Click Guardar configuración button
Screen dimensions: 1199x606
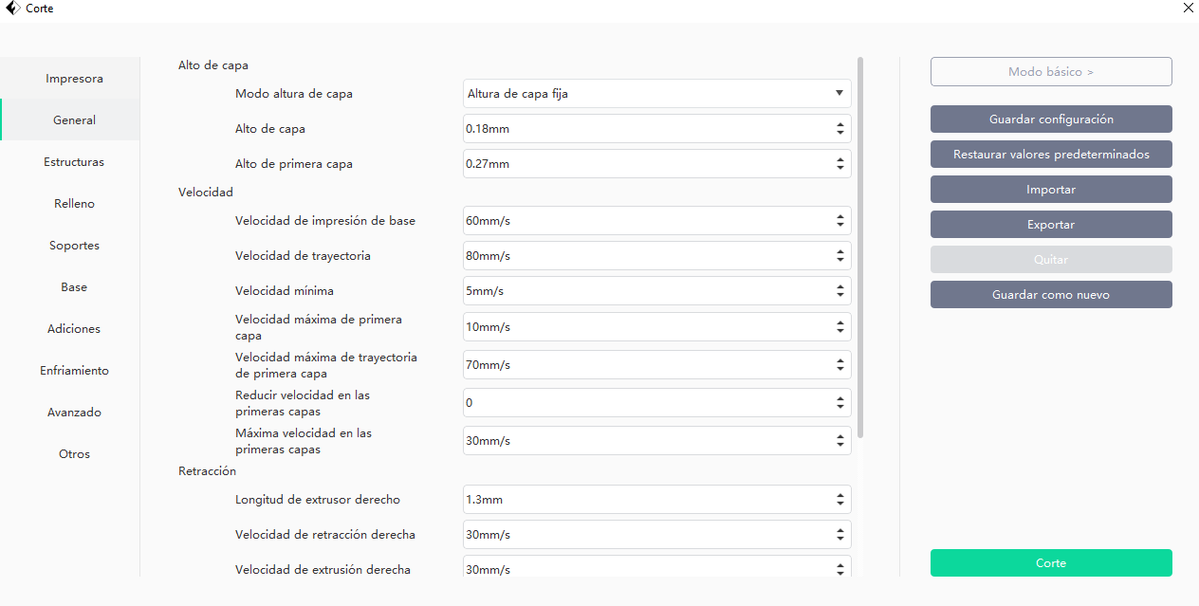[1051, 119]
